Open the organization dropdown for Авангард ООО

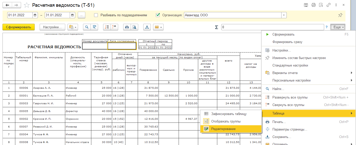tap(284, 15)
